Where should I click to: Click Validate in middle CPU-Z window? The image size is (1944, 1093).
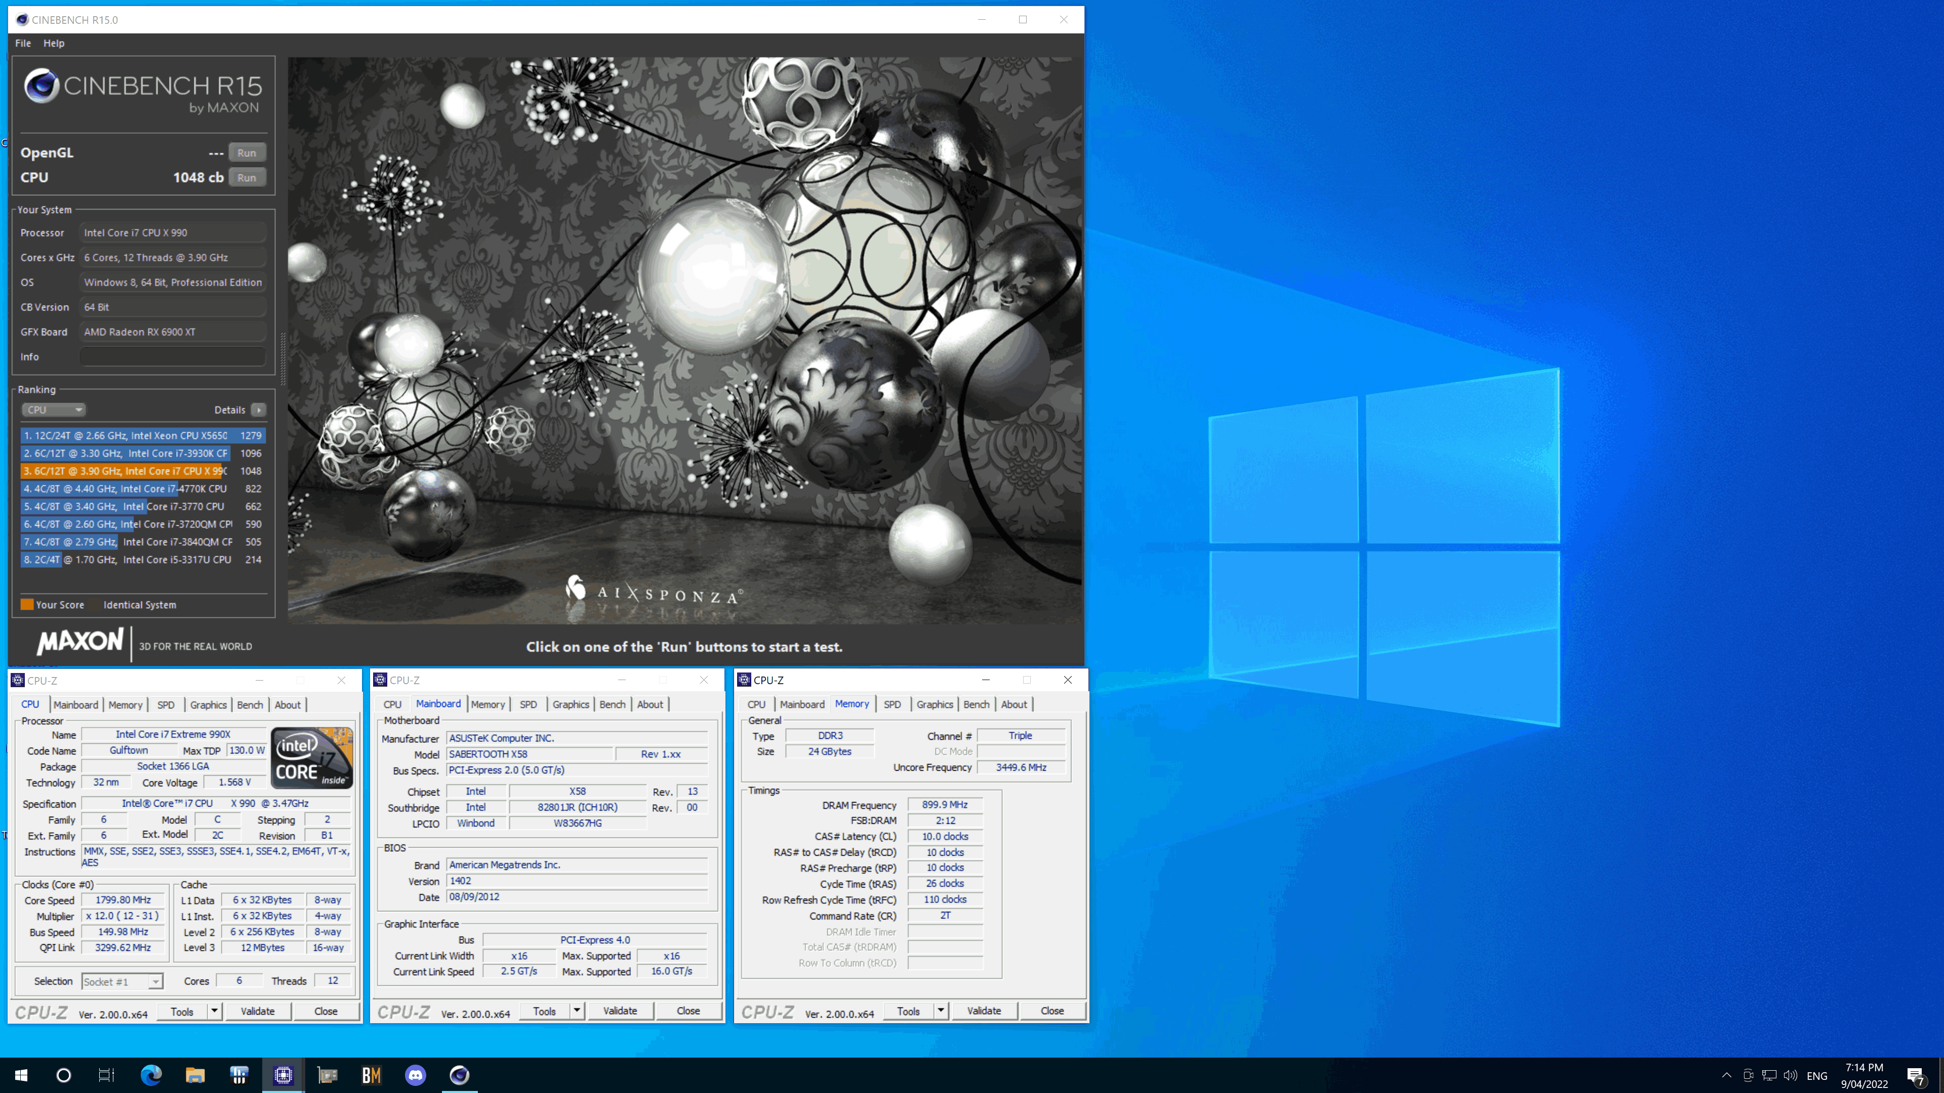(x=620, y=1011)
